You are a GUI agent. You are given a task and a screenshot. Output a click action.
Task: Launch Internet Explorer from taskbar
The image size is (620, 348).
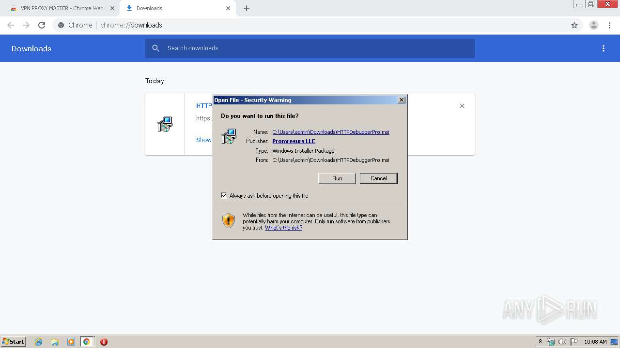click(38, 342)
